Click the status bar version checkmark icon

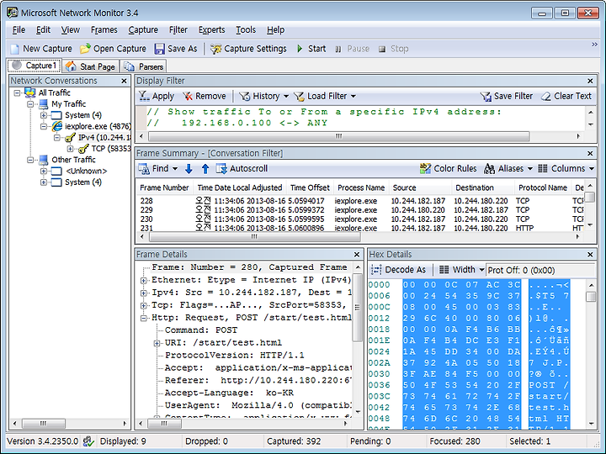pyautogui.click(x=88, y=441)
